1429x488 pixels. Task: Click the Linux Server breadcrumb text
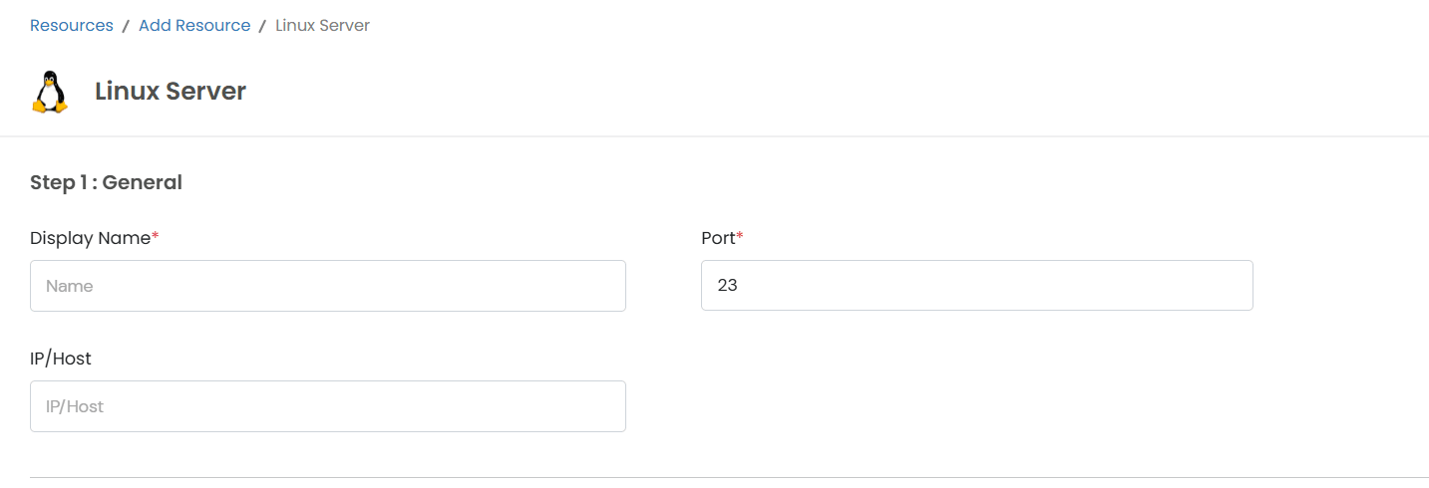[x=322, y=26]
